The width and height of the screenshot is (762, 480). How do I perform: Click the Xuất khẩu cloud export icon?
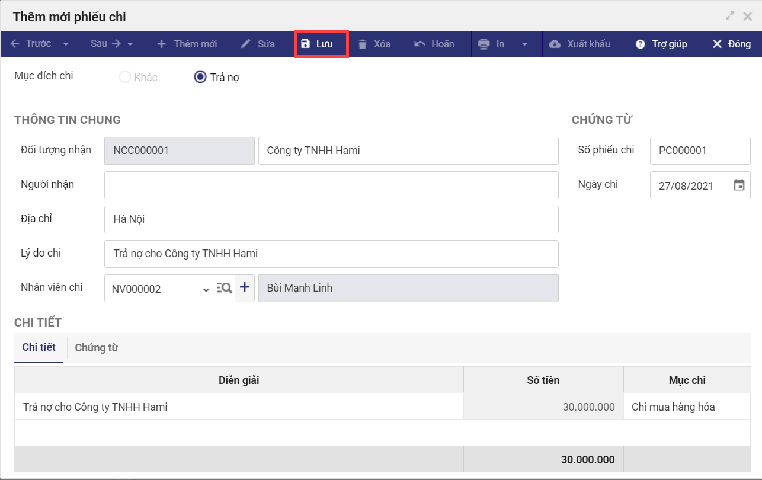point(555,44)
